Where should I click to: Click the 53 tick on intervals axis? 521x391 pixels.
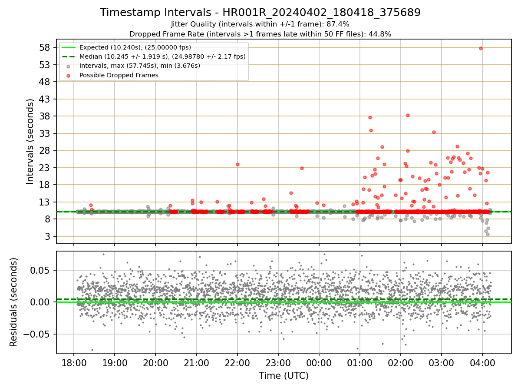pos(45,65)
